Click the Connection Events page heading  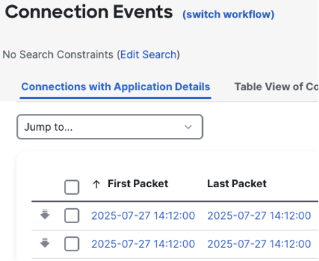point(89,12)
